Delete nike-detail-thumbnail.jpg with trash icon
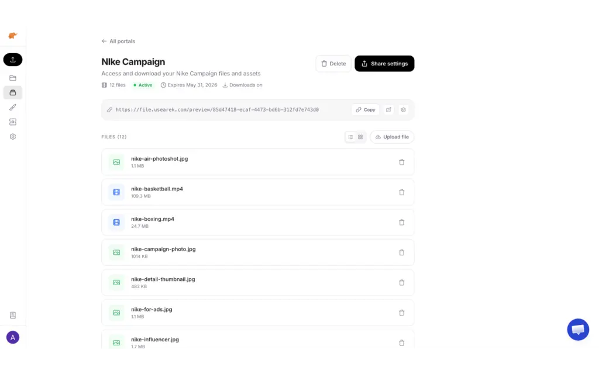The width and height of the screenshot is (599, 374). 401,283
